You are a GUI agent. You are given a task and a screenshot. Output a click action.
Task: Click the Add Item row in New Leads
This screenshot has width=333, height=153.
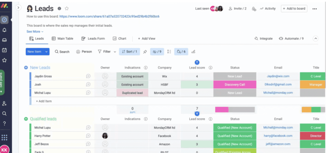click(x=44, y=101)
